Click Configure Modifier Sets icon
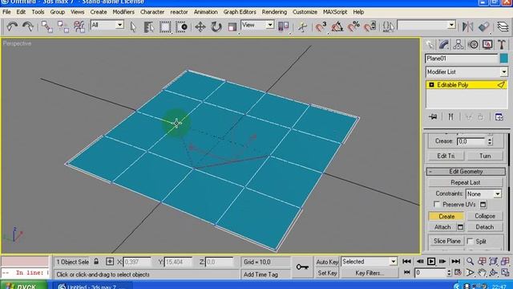The height and width of the screenshot is (289, 513). click(499, 116)
